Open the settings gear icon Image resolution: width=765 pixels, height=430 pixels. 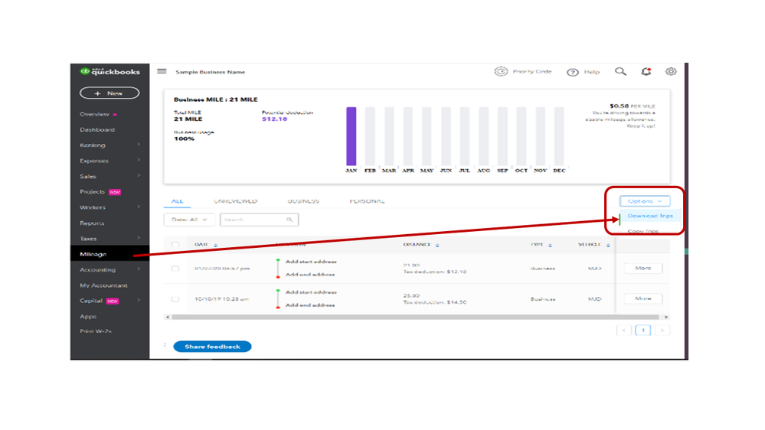(x=671, y=71)
